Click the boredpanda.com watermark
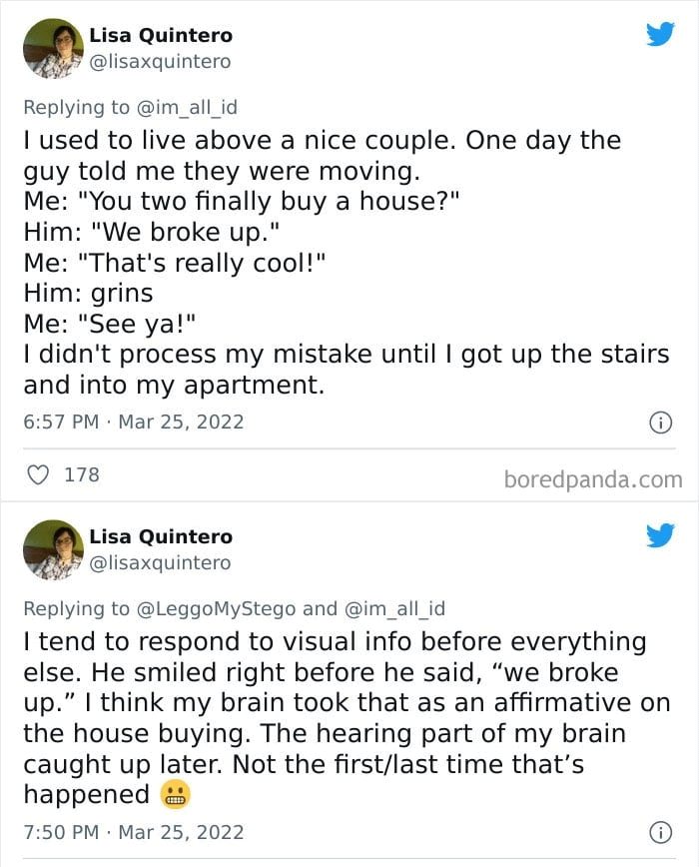The height and width of the screenshot is (867, 699). coord(593,479)
